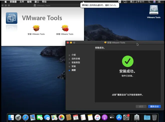The width and height of the screenshot is (165, 122).
Task: Click the 软件已安装 text
Action: click(x=127, y=76)
